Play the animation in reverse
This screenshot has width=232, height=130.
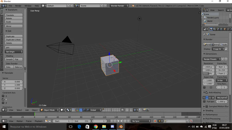click(118, 121)
